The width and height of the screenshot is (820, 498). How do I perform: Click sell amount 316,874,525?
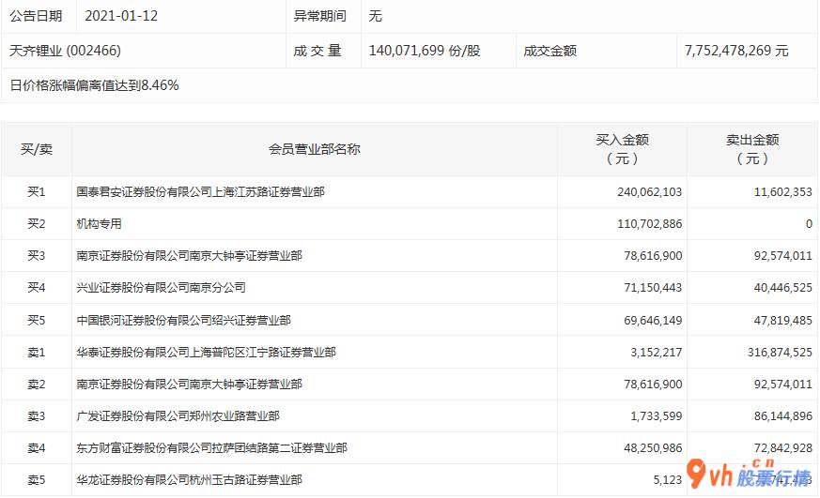pyautogui.click(x=780, y=353)
